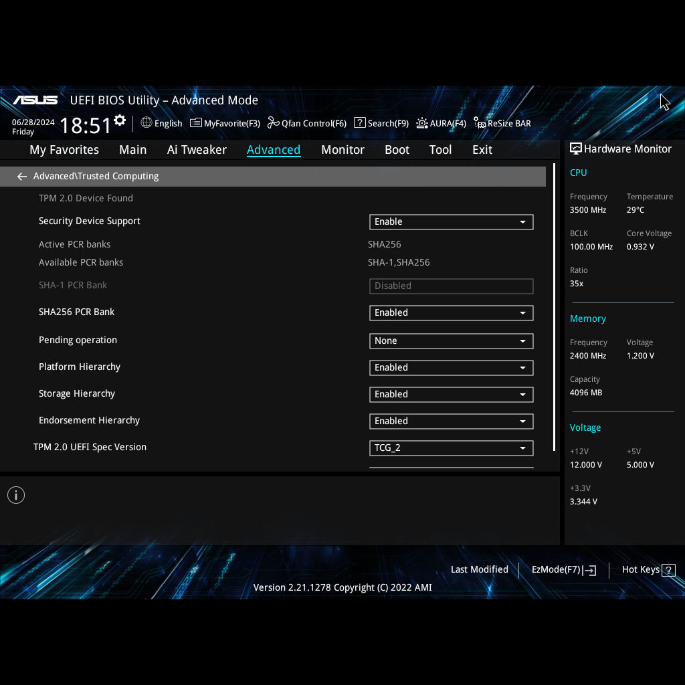Click the Hardware Monitor screen icon
The image size is (685, 685).
(x=575, y=149)
